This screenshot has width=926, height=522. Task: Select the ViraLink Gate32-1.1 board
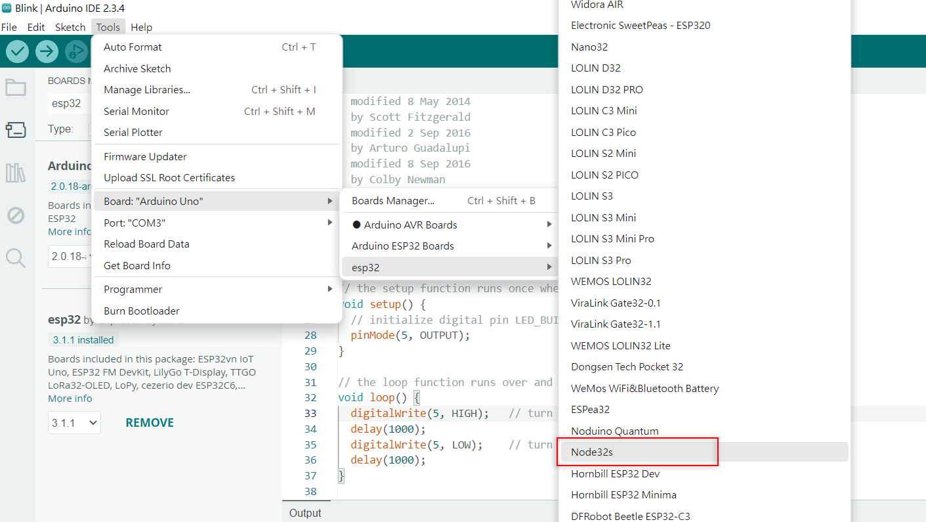703,324
